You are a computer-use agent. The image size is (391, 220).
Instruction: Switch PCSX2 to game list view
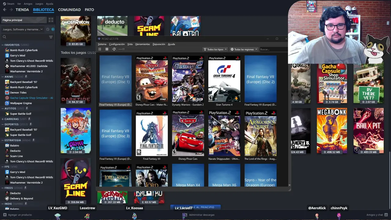click(x=100, y=49)
